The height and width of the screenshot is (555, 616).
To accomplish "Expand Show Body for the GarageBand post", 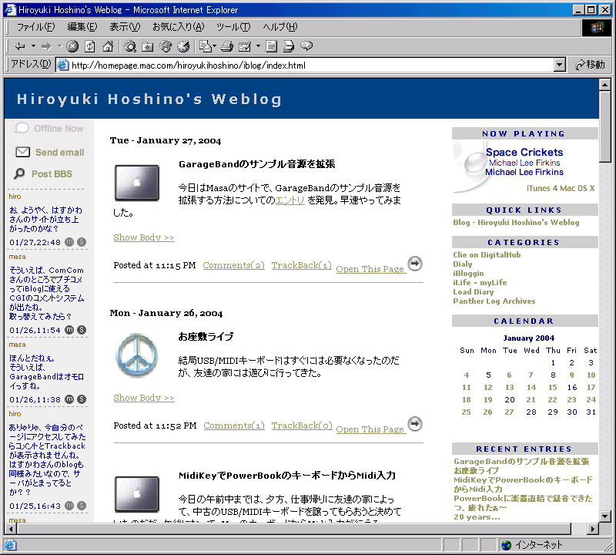I will (x=144, y=237).
